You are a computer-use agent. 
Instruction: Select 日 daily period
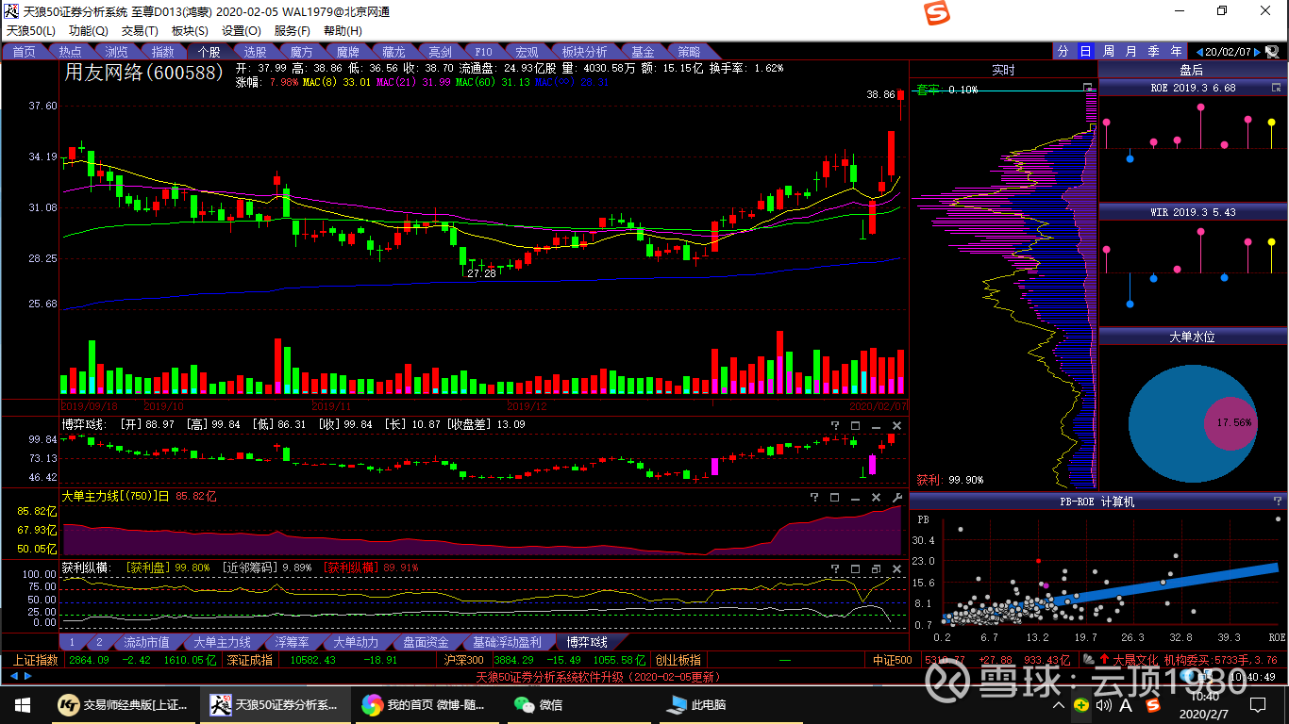click(x=1085, y=52)
